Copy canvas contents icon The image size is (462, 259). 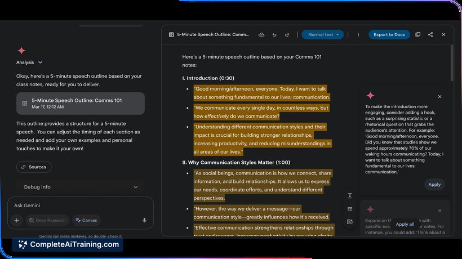click(x=418, y=35)
